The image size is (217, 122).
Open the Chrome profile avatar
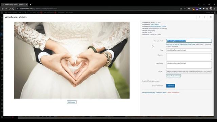point(211,8)
